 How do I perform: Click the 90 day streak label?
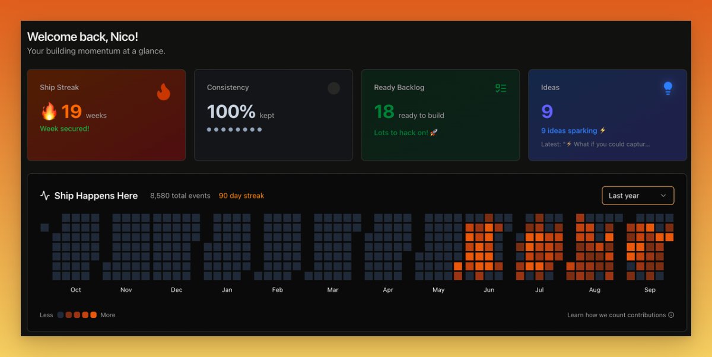[x=241, y=196]
